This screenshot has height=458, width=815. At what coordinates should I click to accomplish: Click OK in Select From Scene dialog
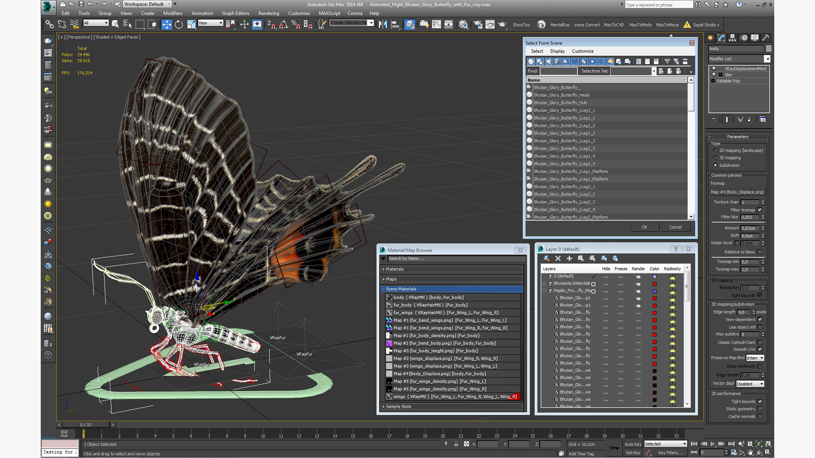[644, 227]
